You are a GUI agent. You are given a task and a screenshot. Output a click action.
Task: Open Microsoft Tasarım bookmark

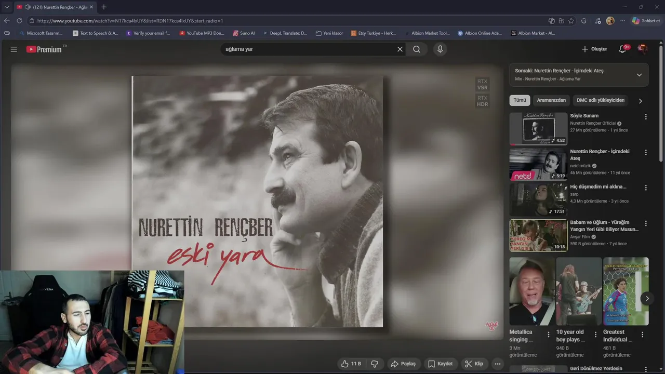point(41,33)
